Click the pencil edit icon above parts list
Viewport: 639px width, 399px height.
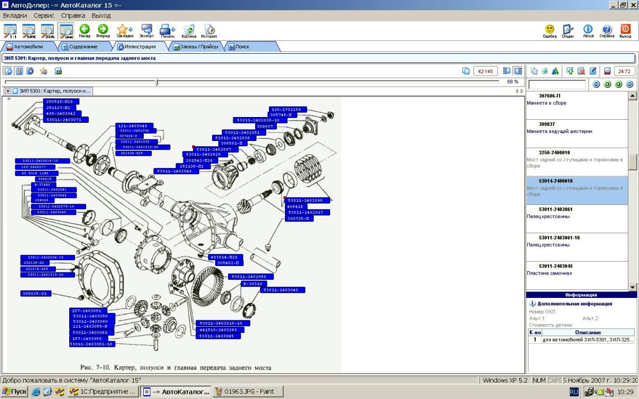click(x=592, y=71)
